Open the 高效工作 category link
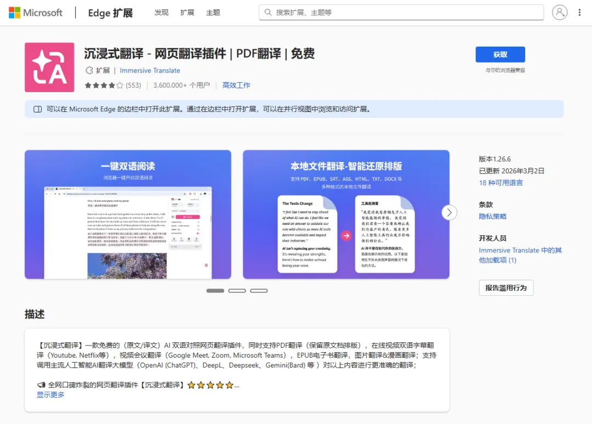 tap(236, 86)
